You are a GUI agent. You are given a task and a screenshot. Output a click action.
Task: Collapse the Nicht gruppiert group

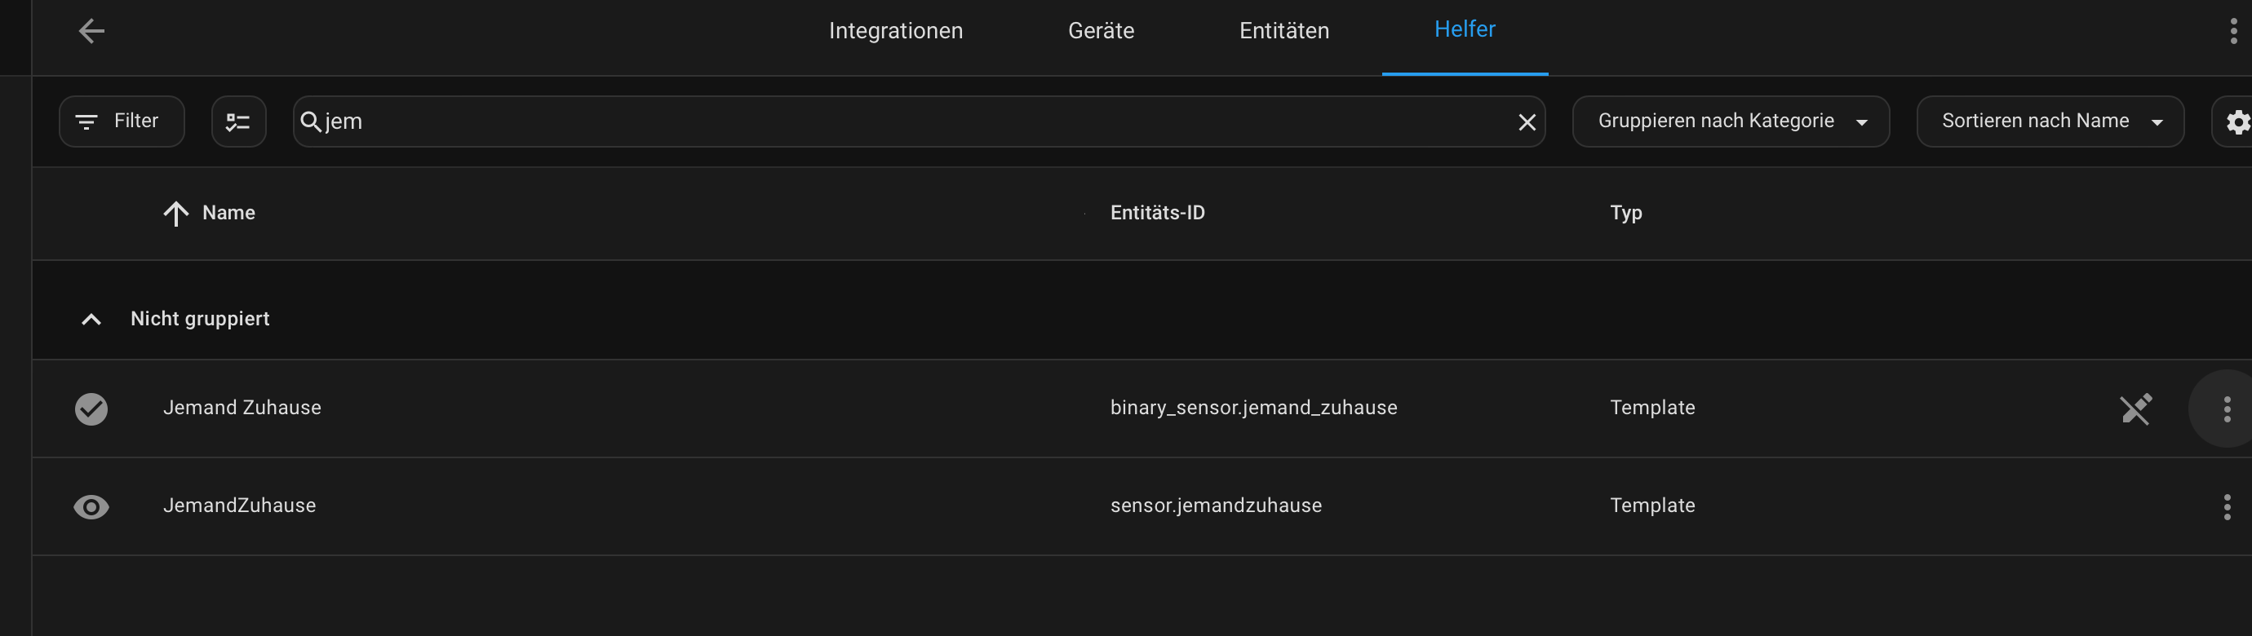click(91, 320)
